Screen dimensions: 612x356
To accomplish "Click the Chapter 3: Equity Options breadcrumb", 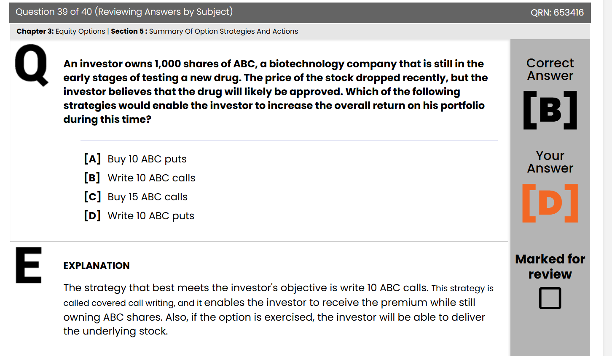I will pyautogui.click(x=61, y=31).
